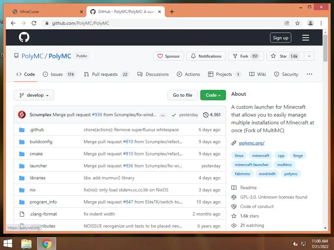The height and width of the screenshot is (250, 334).
Task: Show more repository tabs with ellipsis
Action: pyautogui.click(x=309, y=74)
